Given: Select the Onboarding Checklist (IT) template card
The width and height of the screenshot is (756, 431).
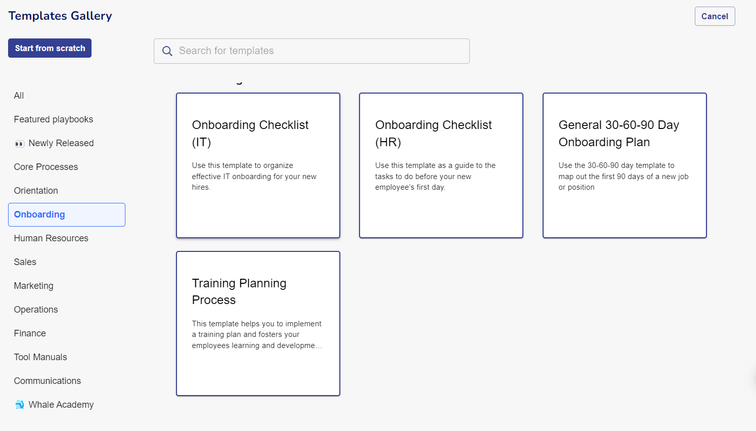Looking at the screenshot, I should [x=258, y=165].
